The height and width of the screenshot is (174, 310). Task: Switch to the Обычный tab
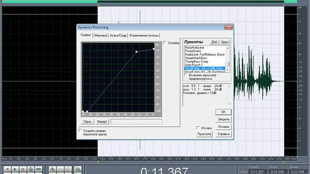101,35
